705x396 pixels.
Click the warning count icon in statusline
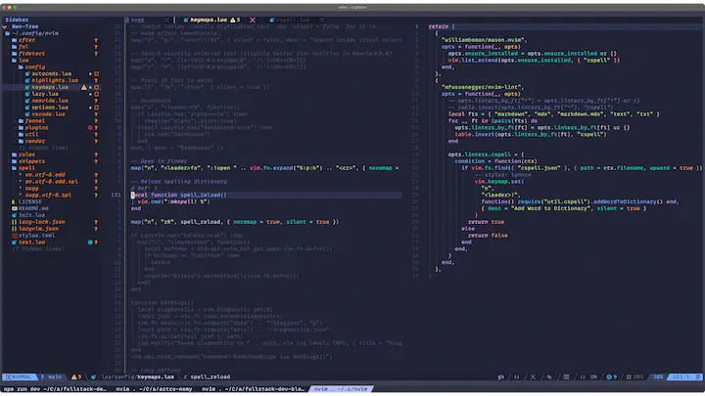73,376
